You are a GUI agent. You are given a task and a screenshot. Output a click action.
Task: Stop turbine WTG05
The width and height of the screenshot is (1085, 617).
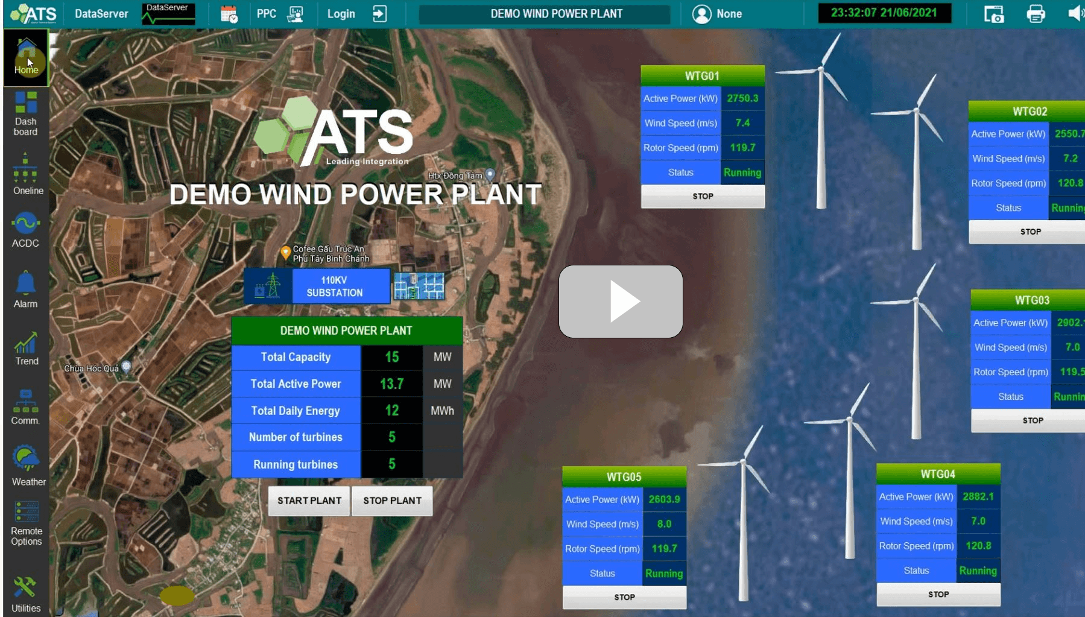point(624,597)
